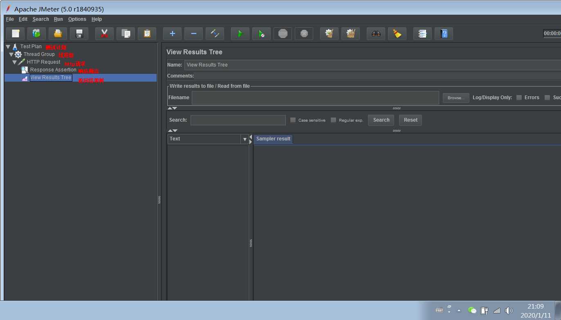Image resolution: width=561 pixels, height=320 pixels.
Task: Open the Search menu
Action: click(41, 19)
